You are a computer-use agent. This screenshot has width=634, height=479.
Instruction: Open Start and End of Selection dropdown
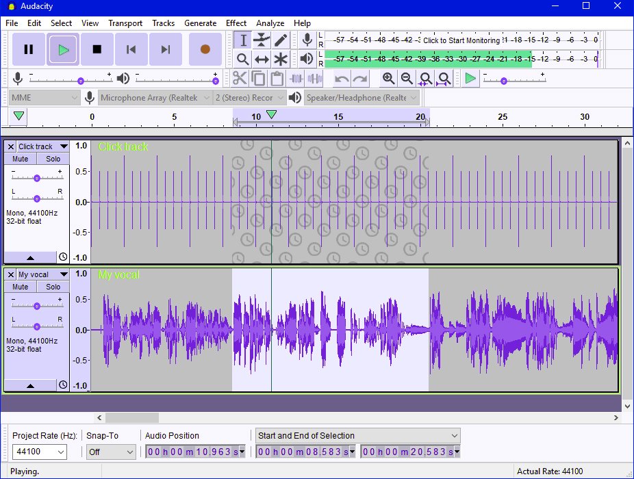[x=358, y=436]
